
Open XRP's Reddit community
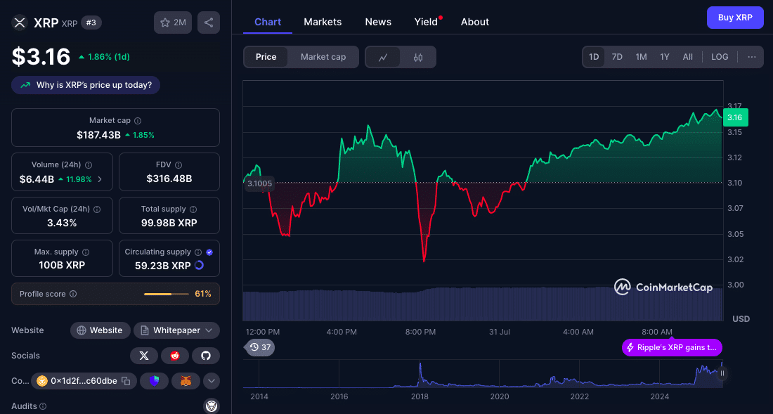click(175, 355)
